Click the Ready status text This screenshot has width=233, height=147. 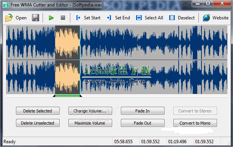(10, 142)
